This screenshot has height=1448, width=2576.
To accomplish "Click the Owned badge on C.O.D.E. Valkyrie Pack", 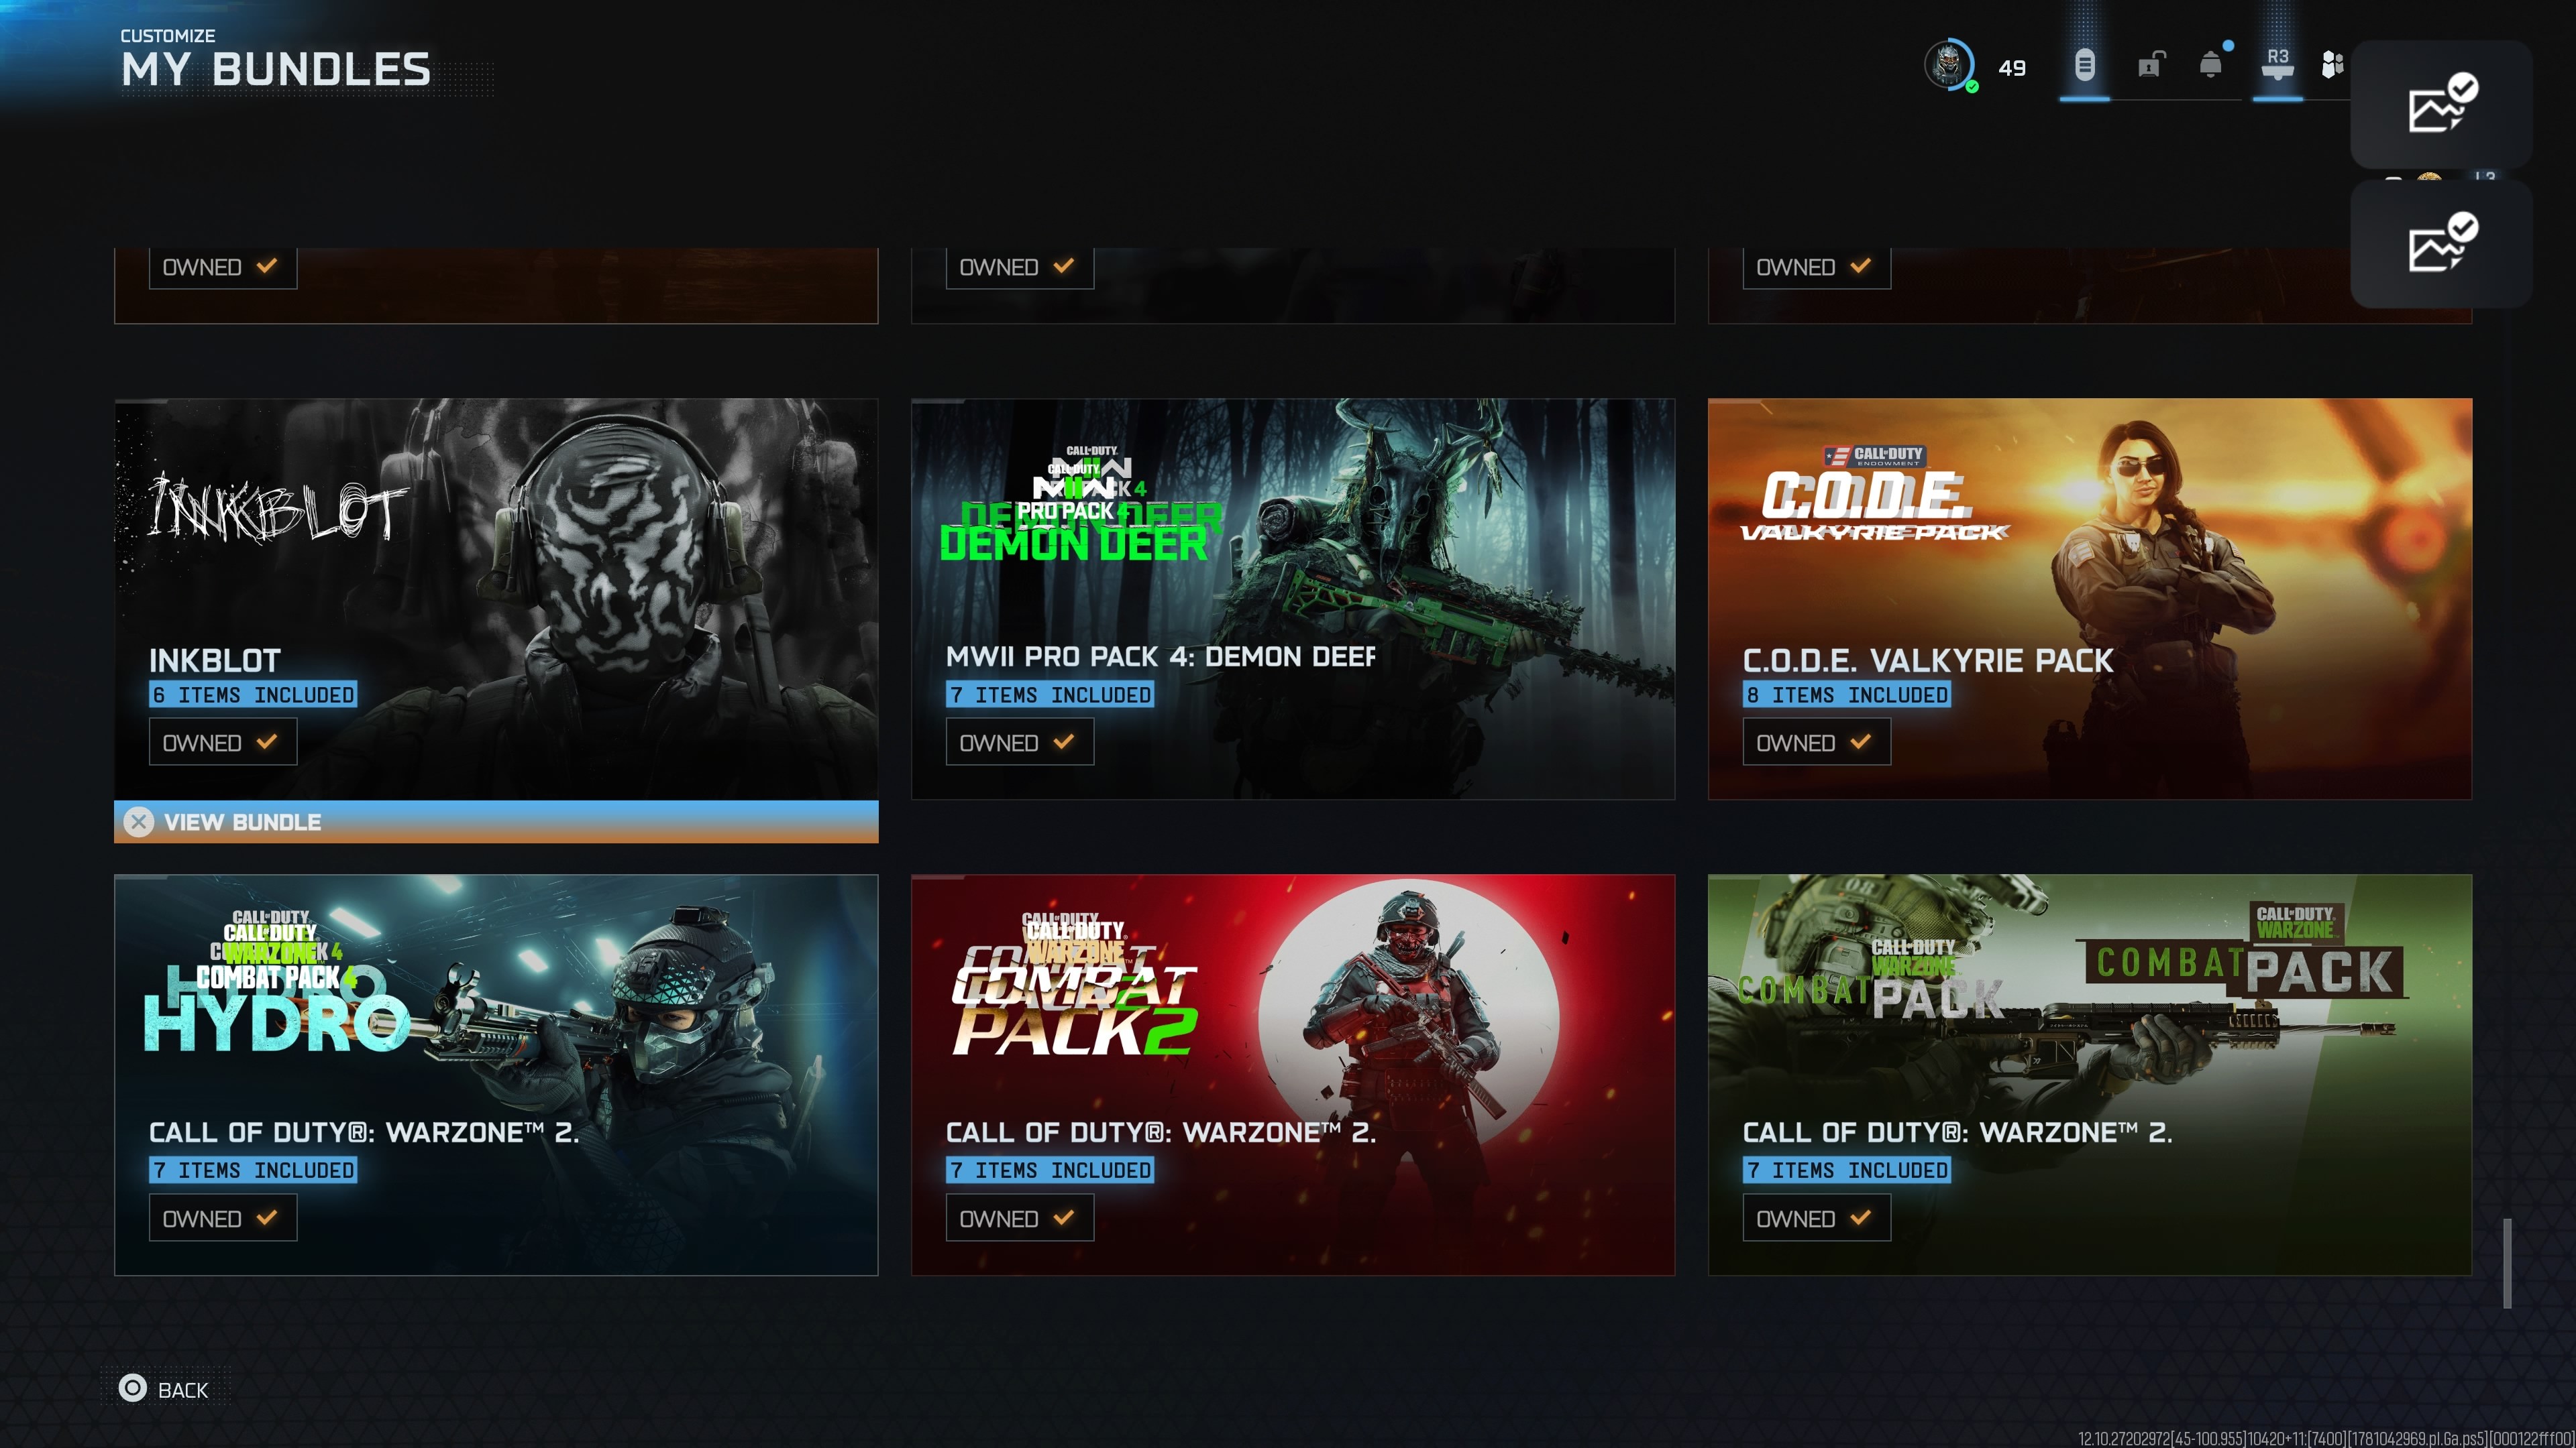I will click(x=1817, y=743).
